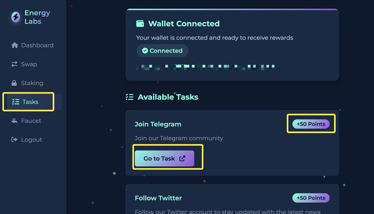Viewport: 374px width, 214px height.
Task: Click the Staking padlock icon
Action: 14,83
